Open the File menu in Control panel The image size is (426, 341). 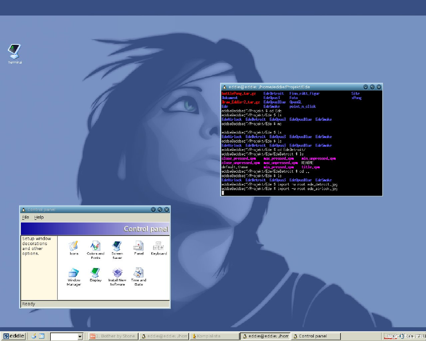[x=25, y=217]
